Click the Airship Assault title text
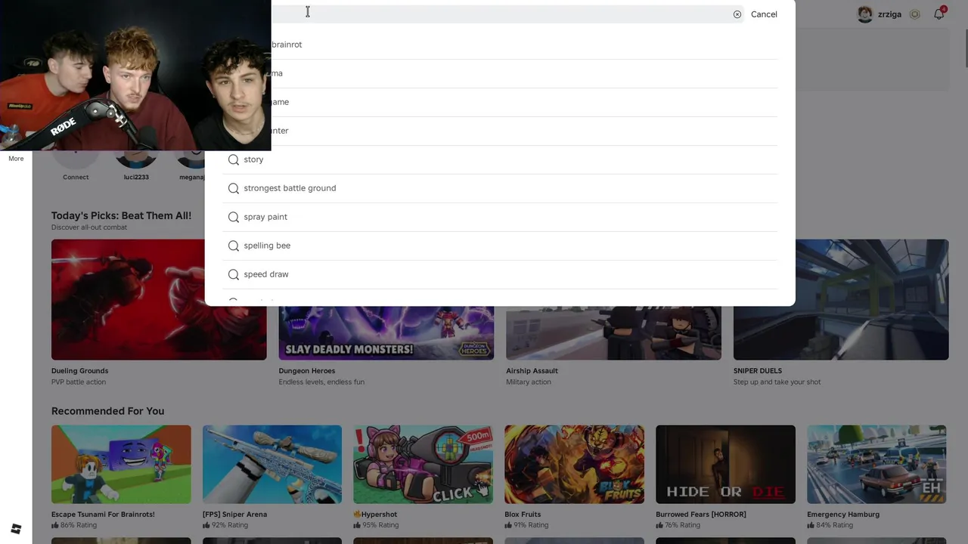This screenshot has height=544, width=968. pos(532,371)
